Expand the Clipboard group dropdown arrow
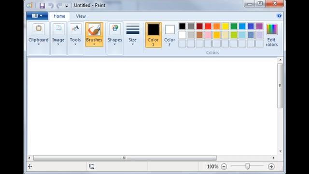309x174 pixels. [x=39, y=44]
